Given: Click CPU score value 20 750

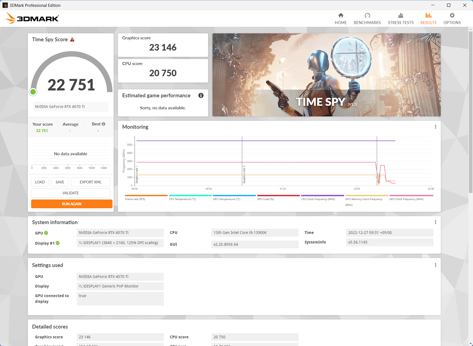Looking at the screenshot, I should [163, 73].
